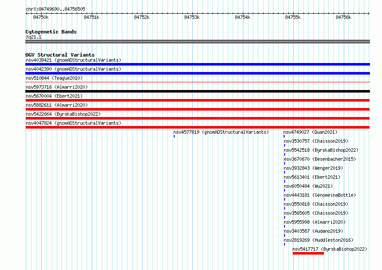Click the nsv5670004 (Ebert2021) label
Screen dimensions: 382x270
[x=54, y=96]
